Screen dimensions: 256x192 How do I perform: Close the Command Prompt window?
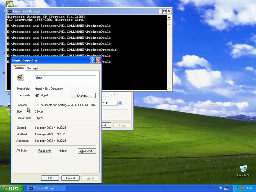tap(169, 11)
